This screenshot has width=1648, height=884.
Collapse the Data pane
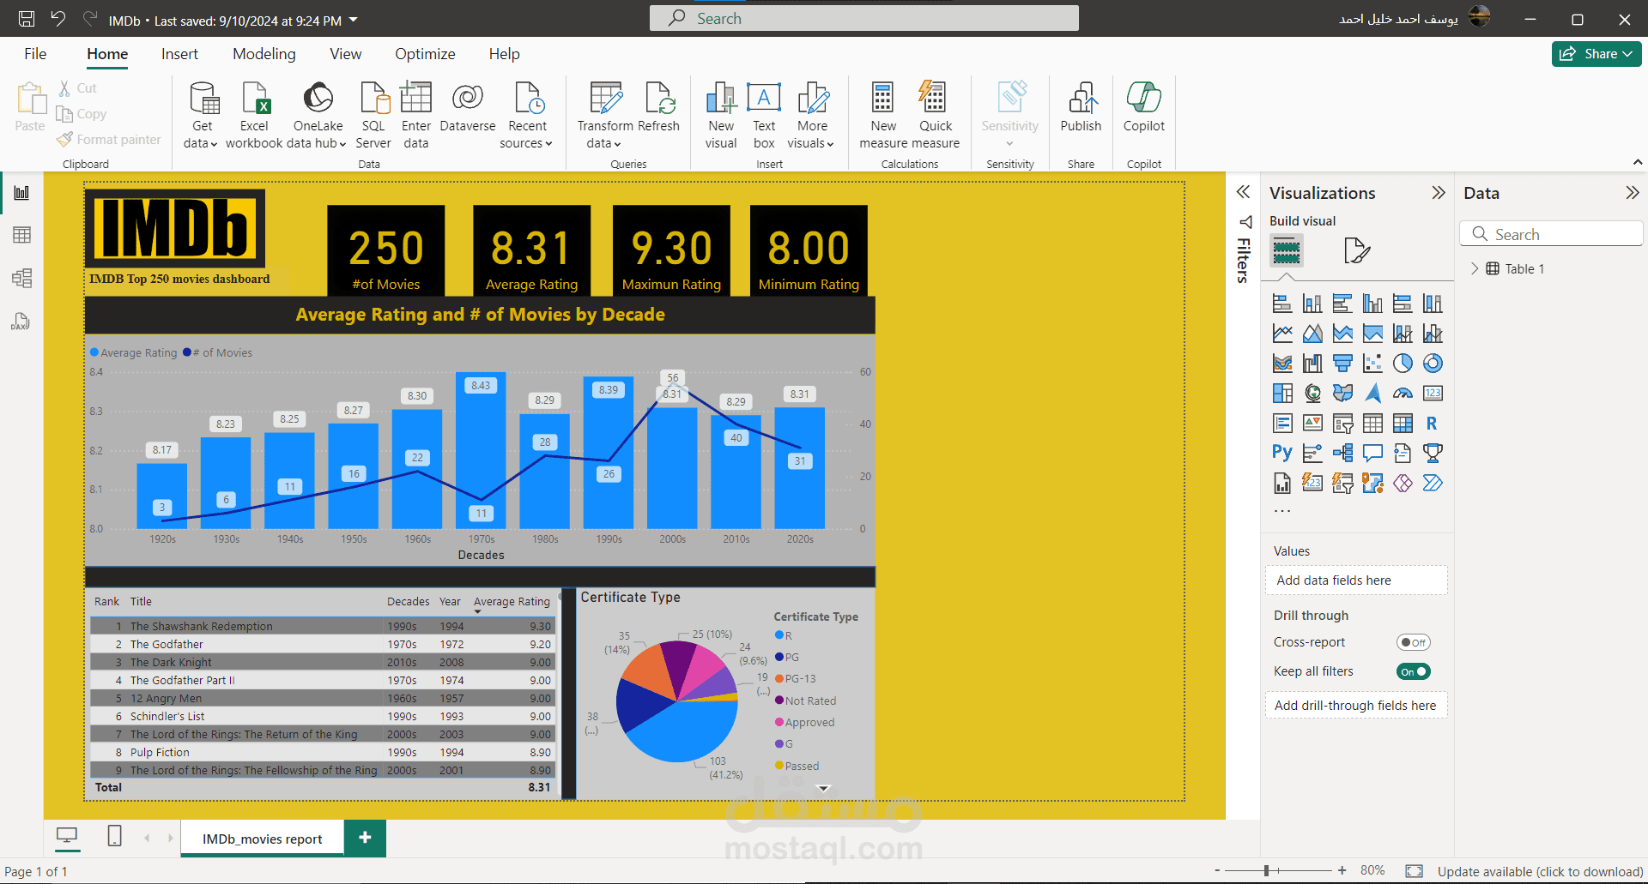[x=1633, y=193]
